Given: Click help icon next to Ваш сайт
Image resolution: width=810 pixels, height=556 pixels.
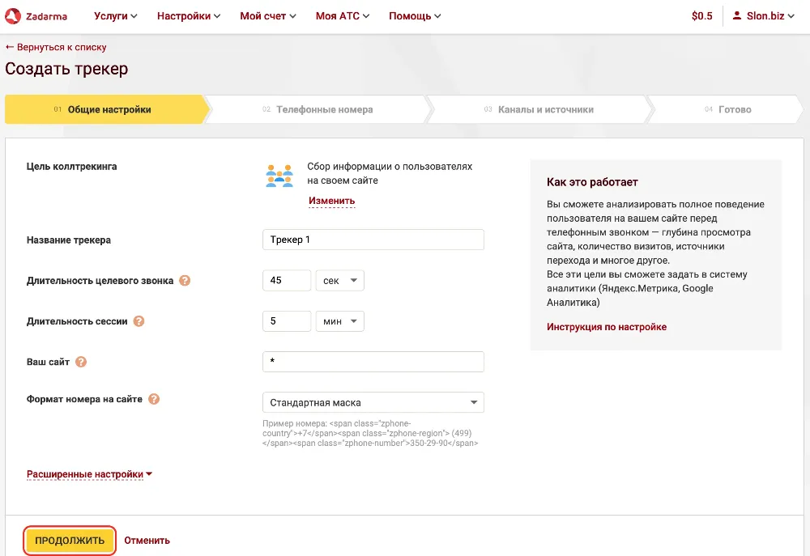Looking at the screenshot, I should pos(80,362).
